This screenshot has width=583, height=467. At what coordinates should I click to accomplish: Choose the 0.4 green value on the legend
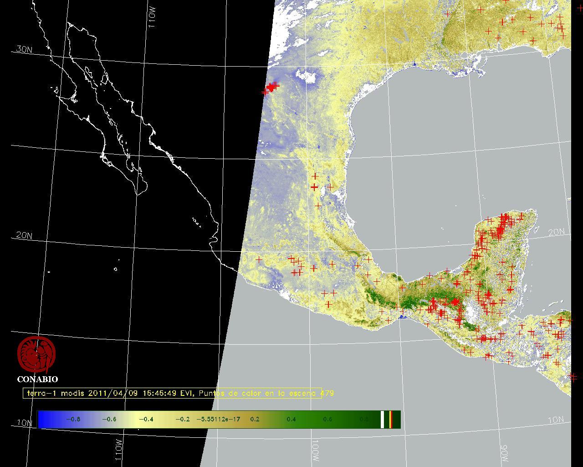click(291, 420)
